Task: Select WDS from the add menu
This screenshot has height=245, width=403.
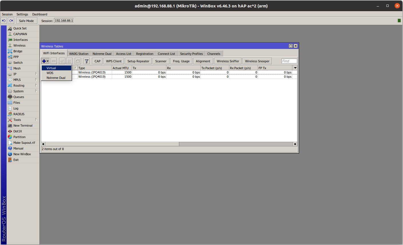Action: click(56, 73)
